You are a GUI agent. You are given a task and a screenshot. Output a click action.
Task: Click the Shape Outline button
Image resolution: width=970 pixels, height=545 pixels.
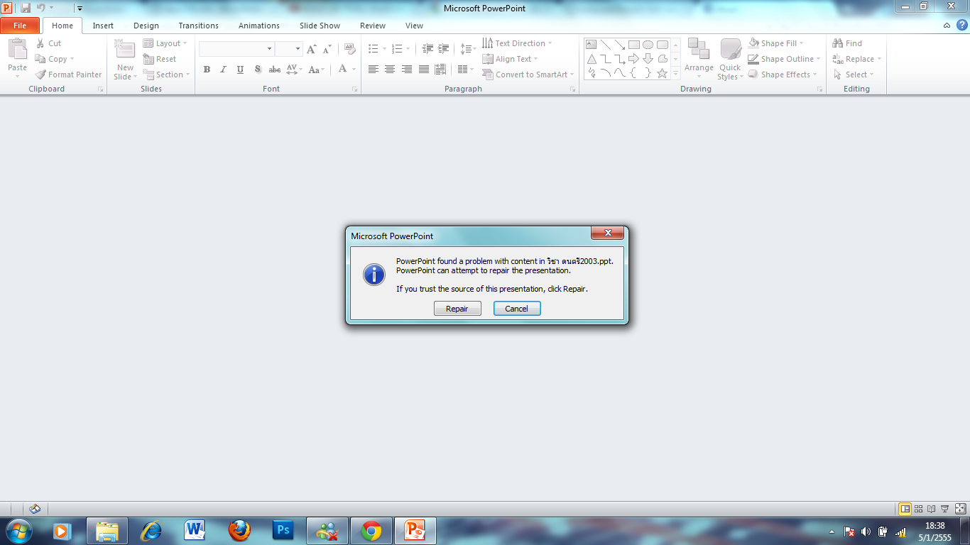[784, 59]
